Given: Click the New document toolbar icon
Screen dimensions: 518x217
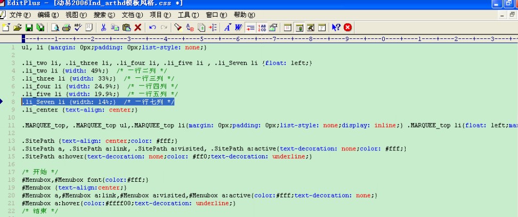Looking at the screenshot, I should (x=6, y=27).
